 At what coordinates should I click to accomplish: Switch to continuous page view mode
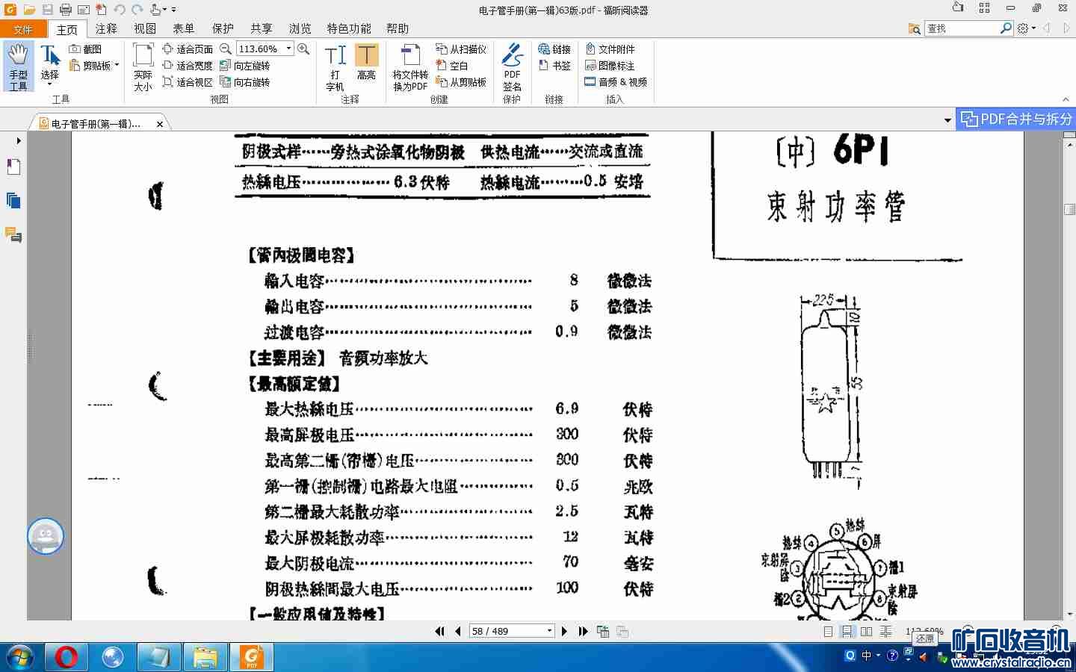click(847, 632)
